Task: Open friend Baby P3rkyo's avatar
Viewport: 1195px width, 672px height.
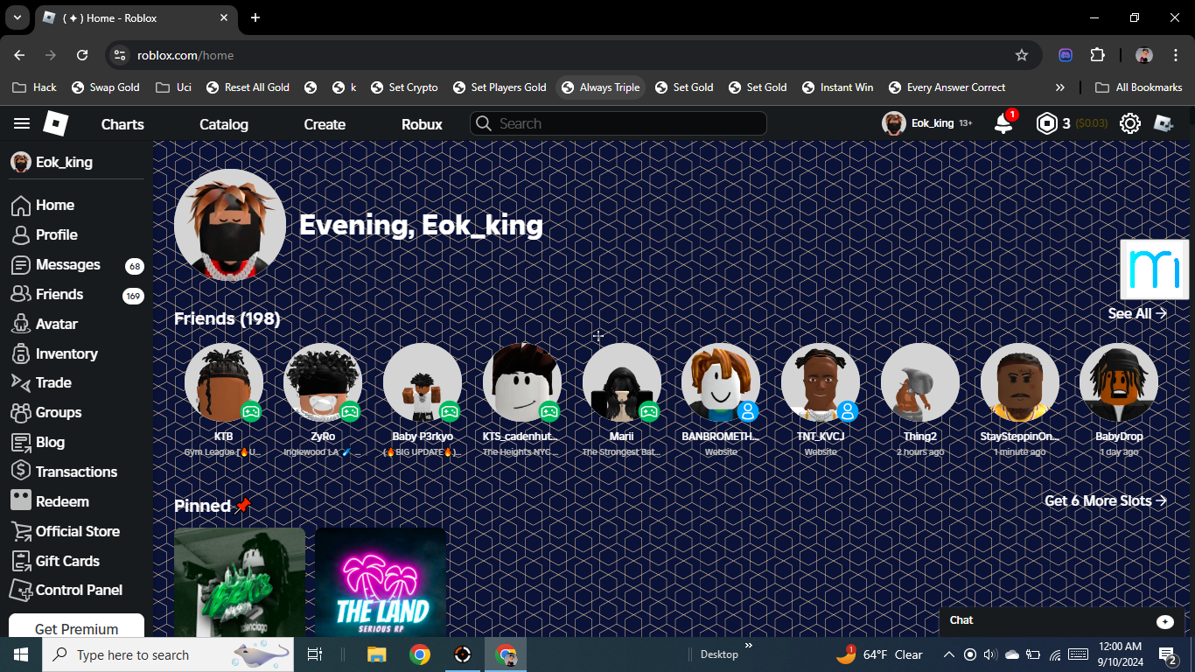Action: click(x=423, y=382)
